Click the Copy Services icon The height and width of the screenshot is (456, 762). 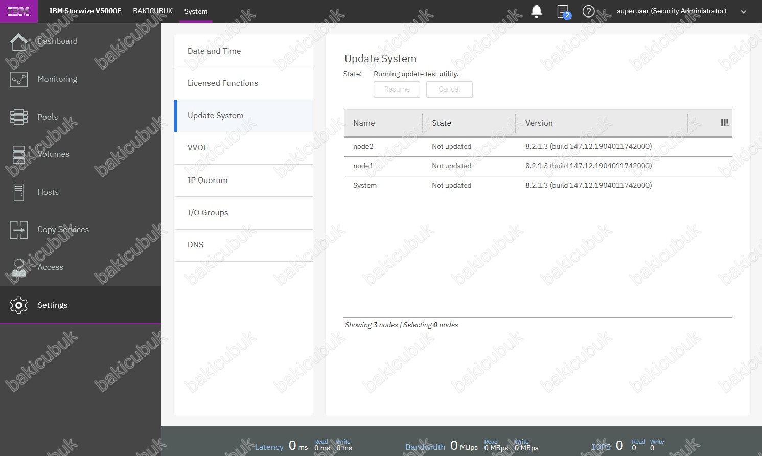click(19, 230)
